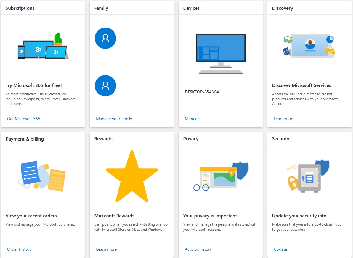Select the first family member avatar
The height and width of the screenshot is (258, 353).
[x=105, y=38]
